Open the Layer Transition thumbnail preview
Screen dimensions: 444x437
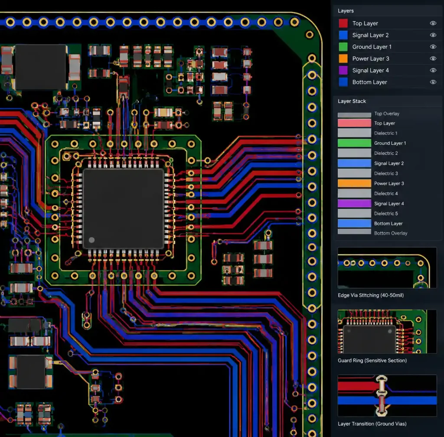pos(387,396)
